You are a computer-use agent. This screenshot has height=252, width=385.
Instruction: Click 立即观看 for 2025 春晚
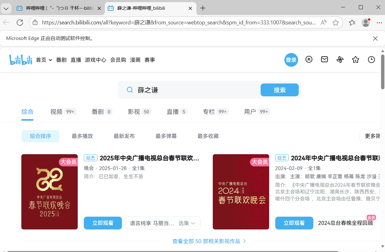[x=103, y=223]
